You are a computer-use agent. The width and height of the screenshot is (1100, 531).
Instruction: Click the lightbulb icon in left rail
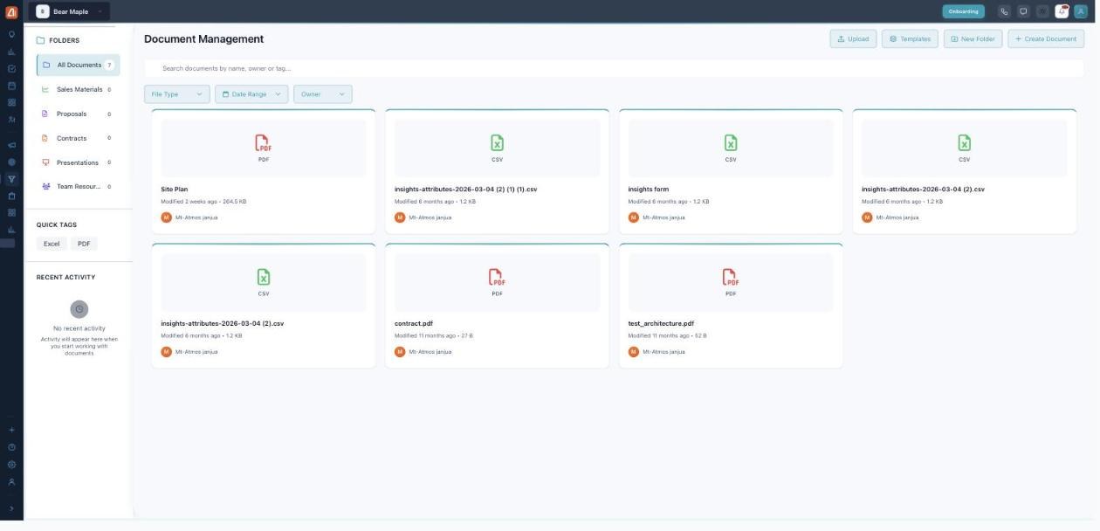(x=11, y=35)
